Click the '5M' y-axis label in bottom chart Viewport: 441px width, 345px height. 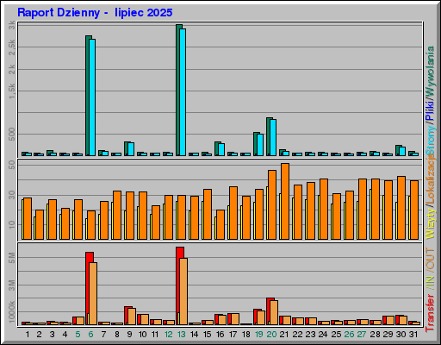12,258
